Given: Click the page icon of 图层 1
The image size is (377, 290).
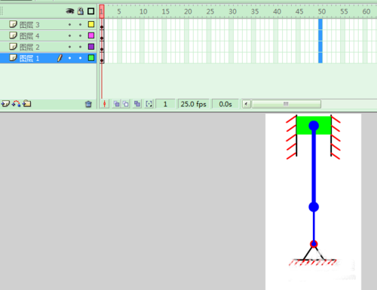Looking at the screenshot, I should (x=13, y=58).
